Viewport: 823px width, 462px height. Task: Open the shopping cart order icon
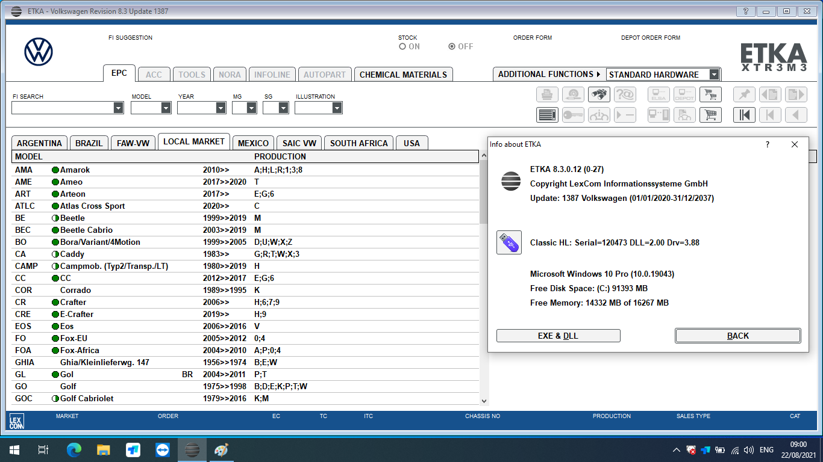pyautogui.click(x=710, y=114)
